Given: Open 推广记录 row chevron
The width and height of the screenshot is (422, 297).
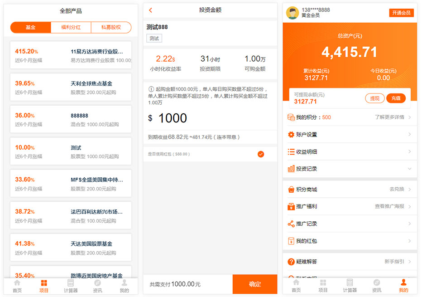Looking at the screenshot, I should pos(410,224).
